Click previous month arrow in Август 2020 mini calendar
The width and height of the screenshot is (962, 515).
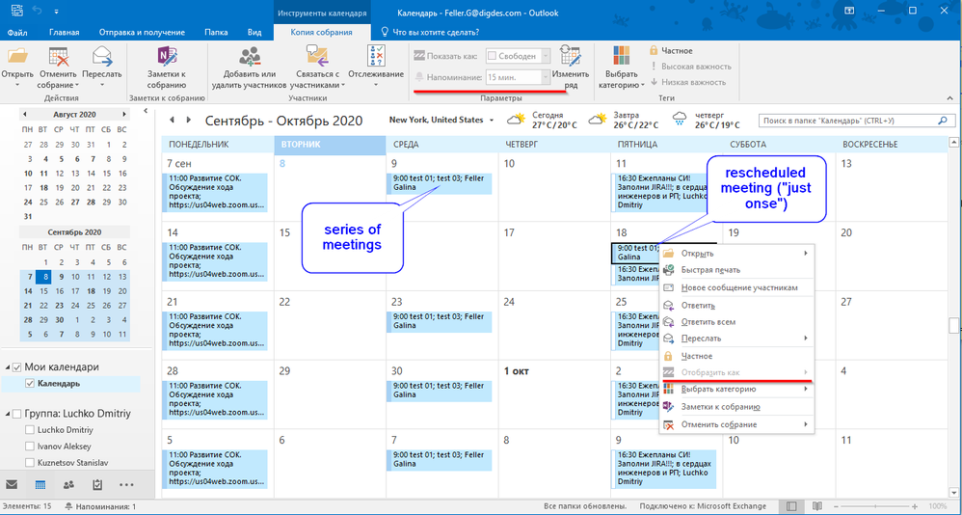(x=24, y=114)
